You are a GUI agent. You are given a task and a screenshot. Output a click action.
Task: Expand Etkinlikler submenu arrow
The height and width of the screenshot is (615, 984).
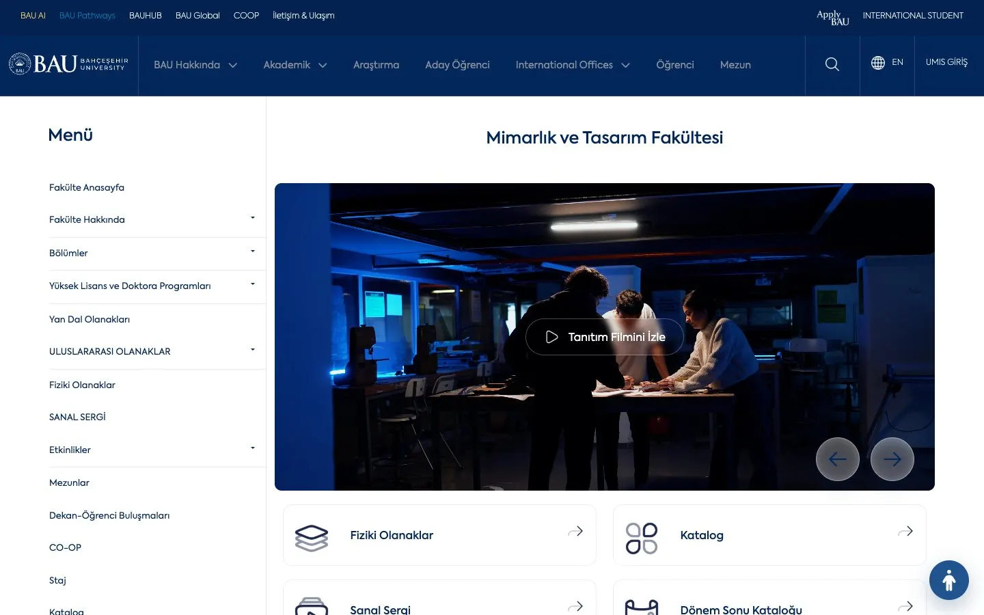[253, 448]
